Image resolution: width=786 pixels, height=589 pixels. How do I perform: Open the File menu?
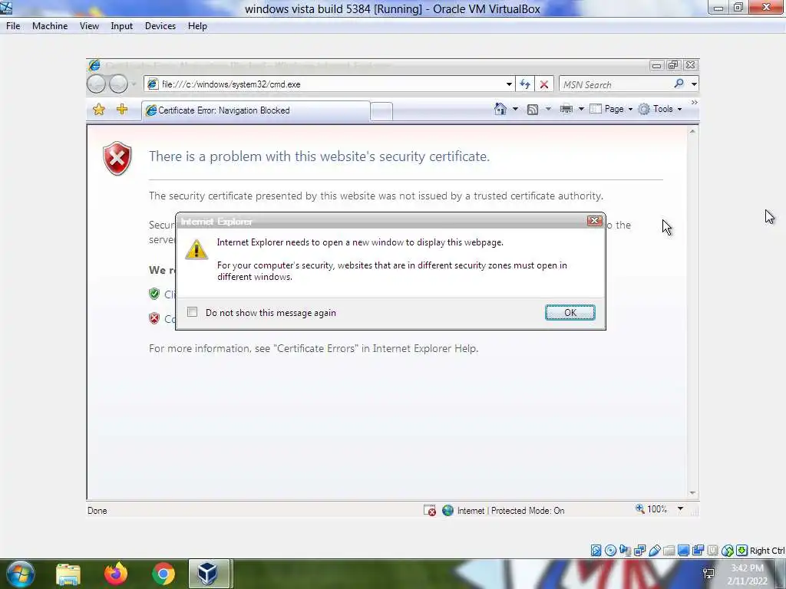(x=13, y=26)
